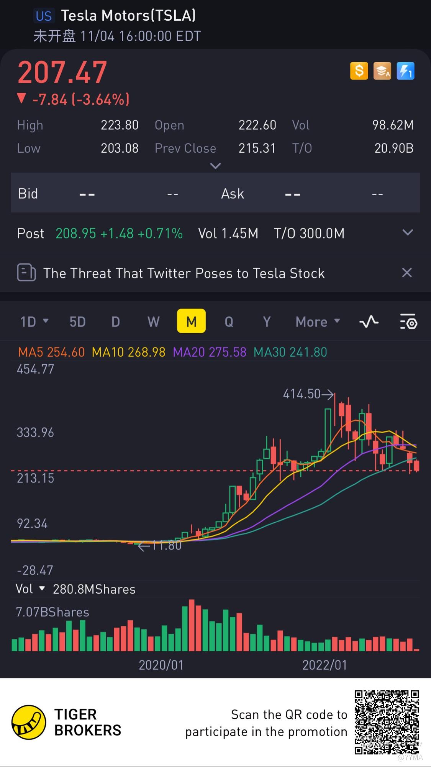Viewport: 431px width, 767px height.
Task: Open the chart indicator waveform icon
Action: click(369, 321)
